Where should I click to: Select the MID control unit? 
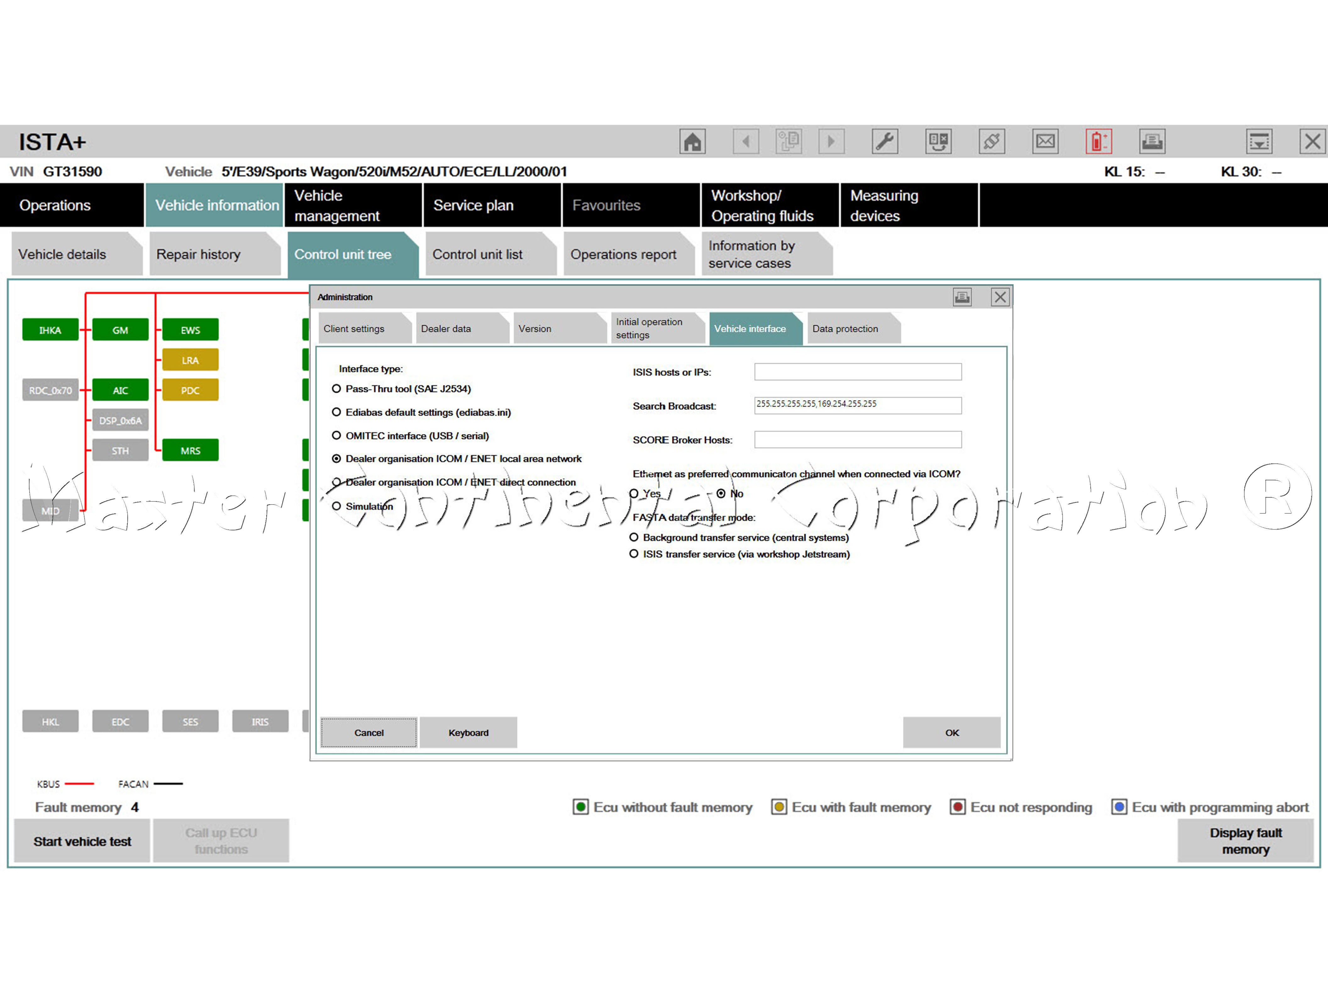(50, 510)
